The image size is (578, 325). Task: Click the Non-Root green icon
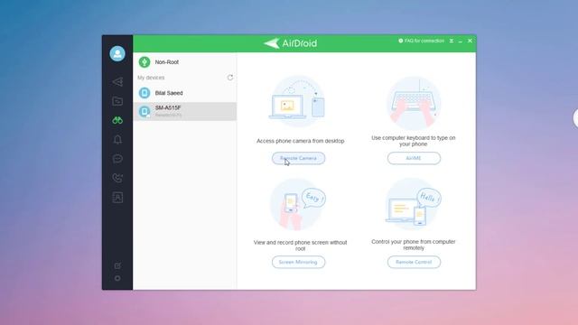pos(144,62)
